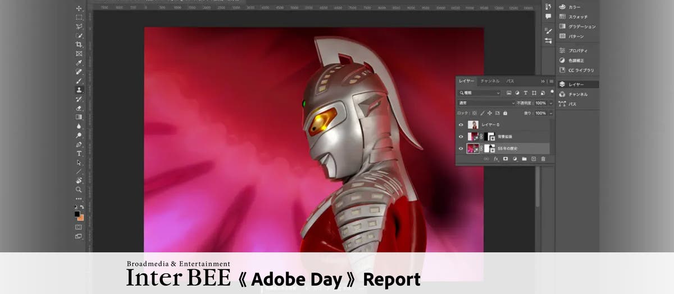Open the opacity (不透明度) dropdown arrow

coord(550,103)
